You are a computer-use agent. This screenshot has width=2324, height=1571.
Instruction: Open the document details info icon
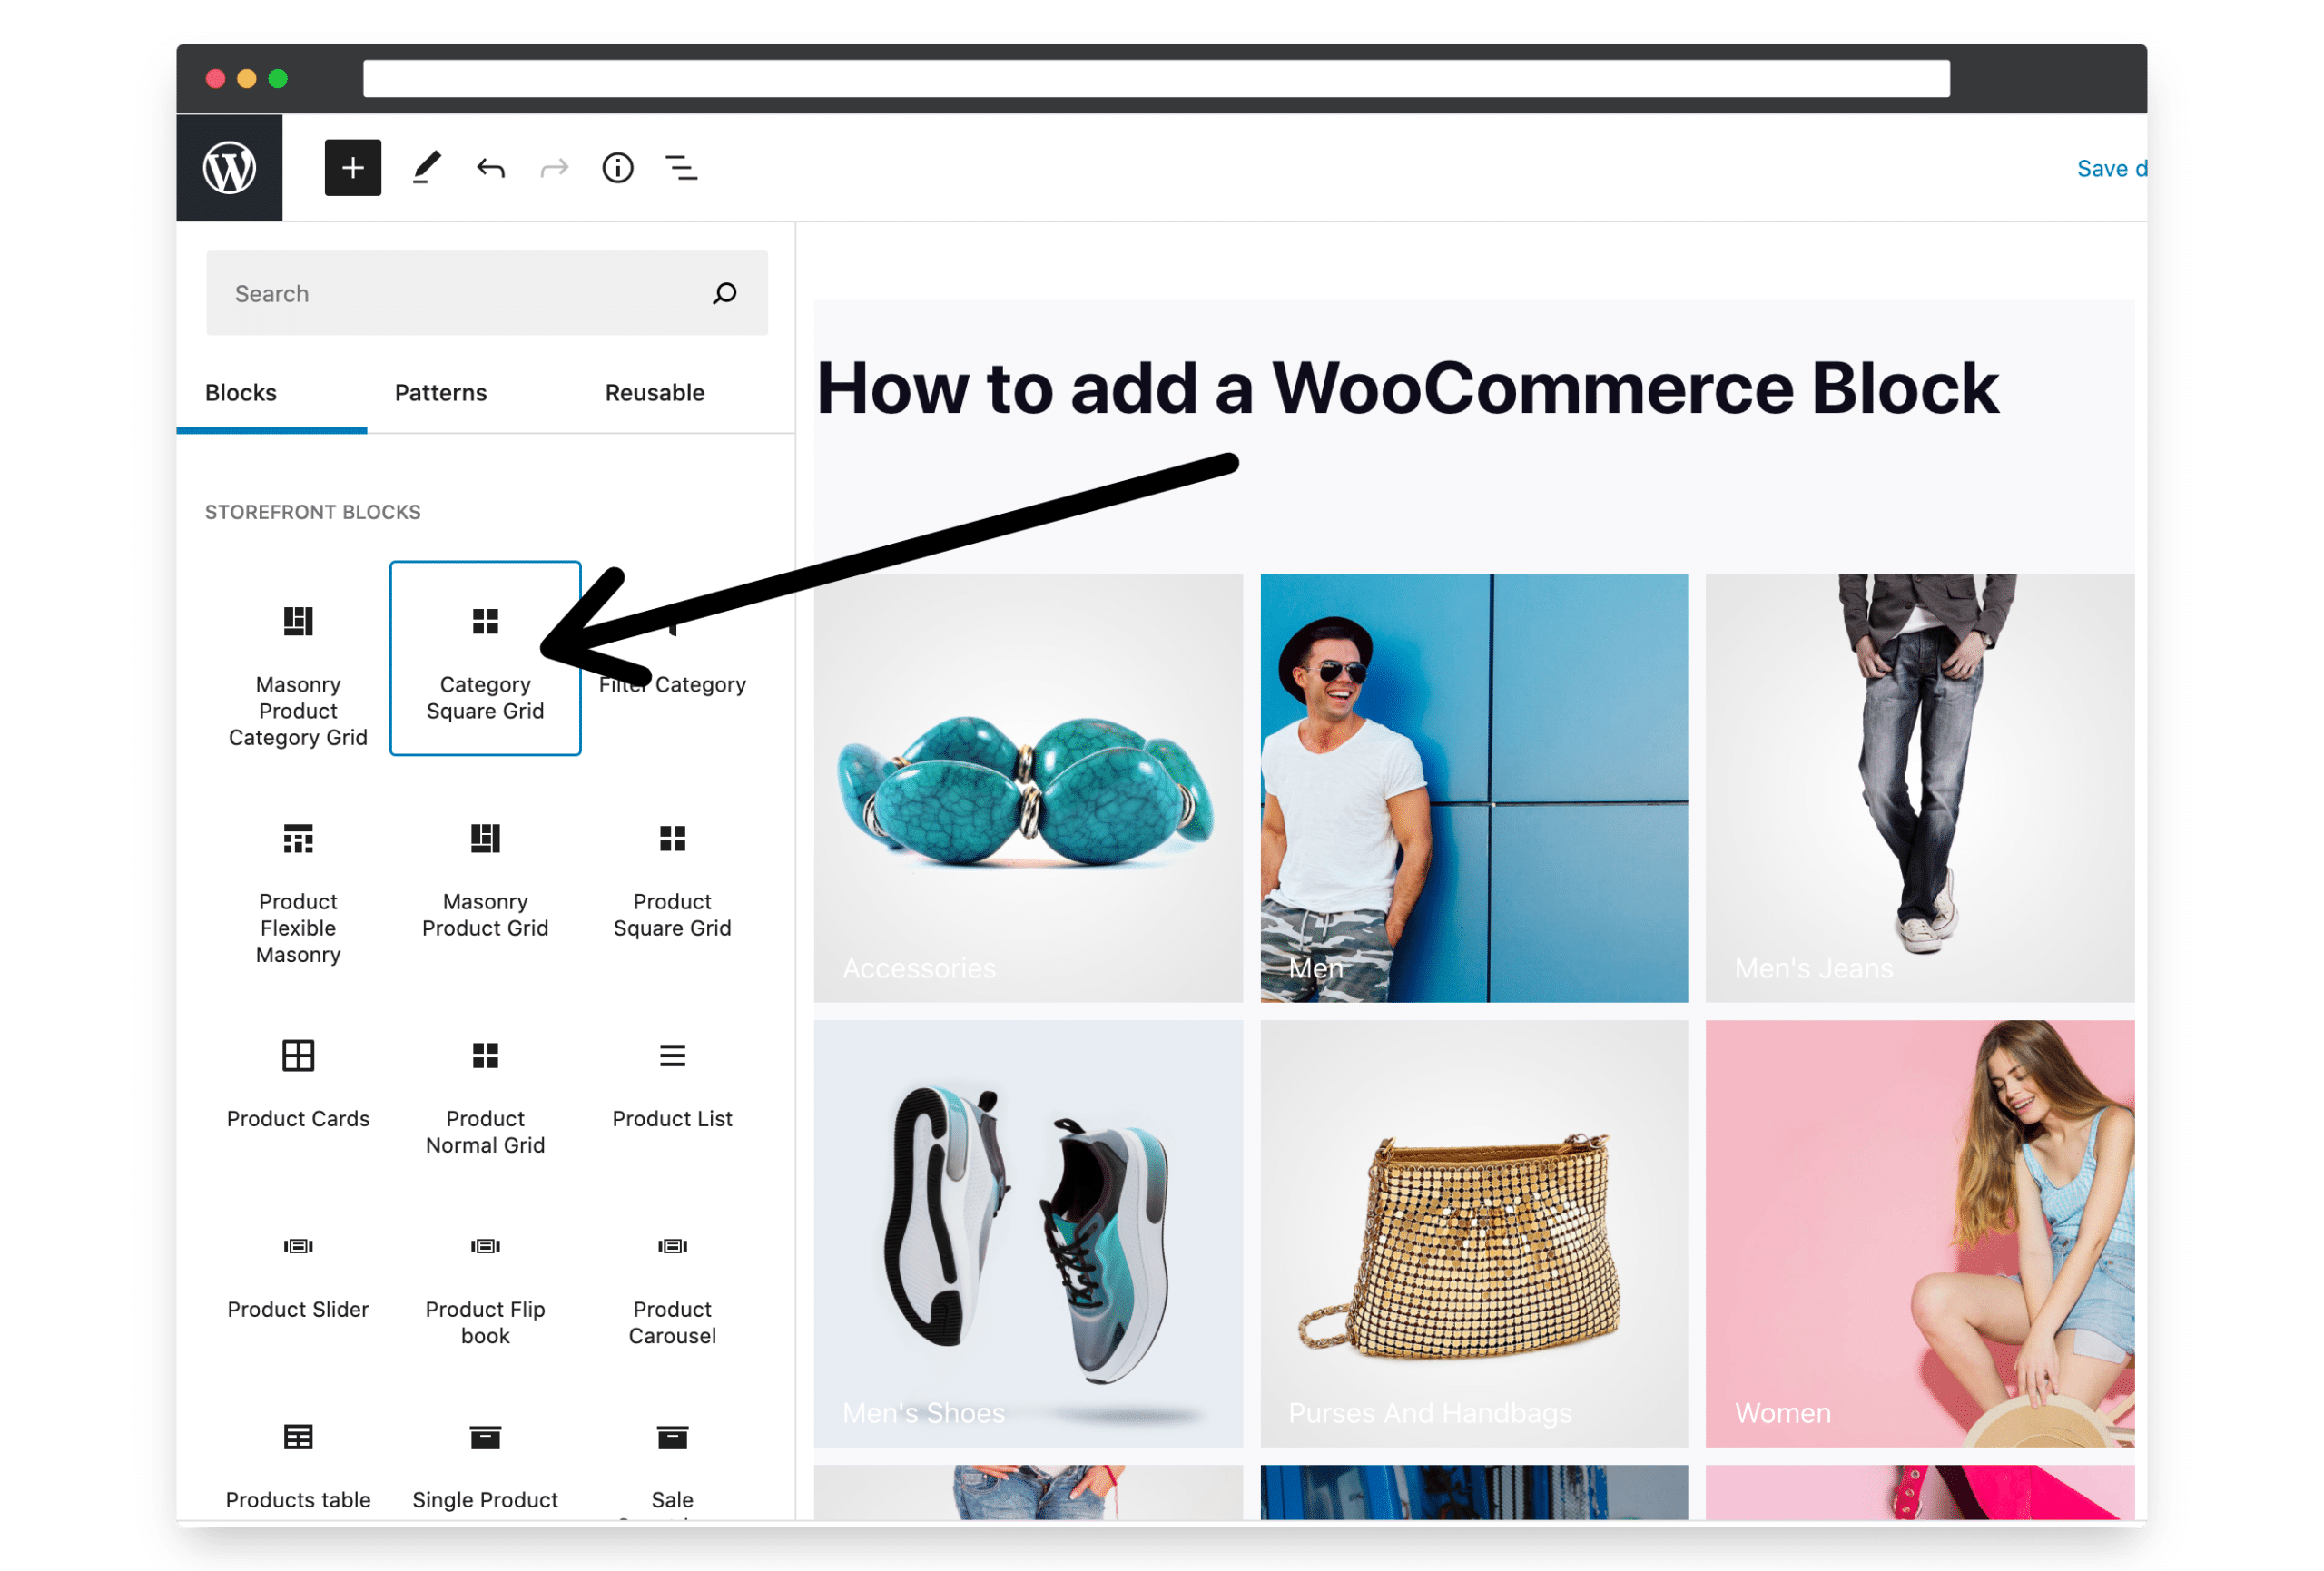618,167
